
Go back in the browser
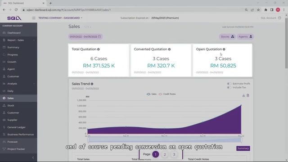click(x=4, y=10)
